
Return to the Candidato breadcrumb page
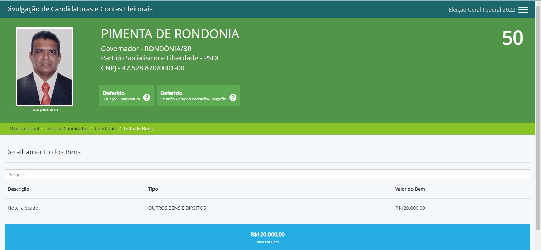point(106,129)
